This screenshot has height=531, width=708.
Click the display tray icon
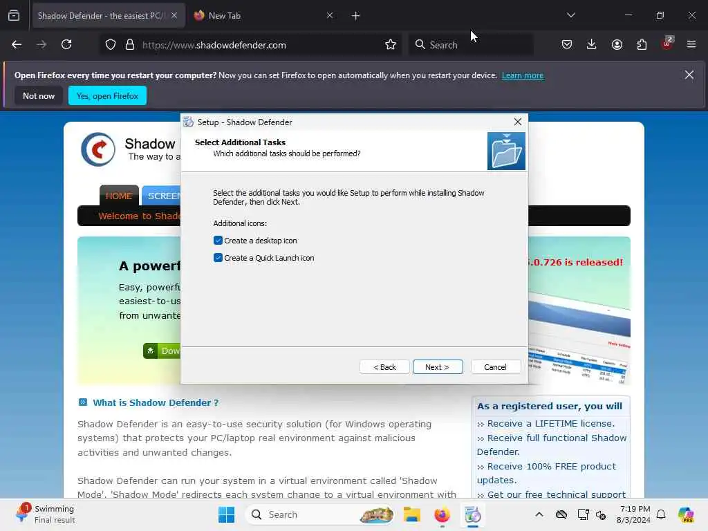[x=583, y=514]
